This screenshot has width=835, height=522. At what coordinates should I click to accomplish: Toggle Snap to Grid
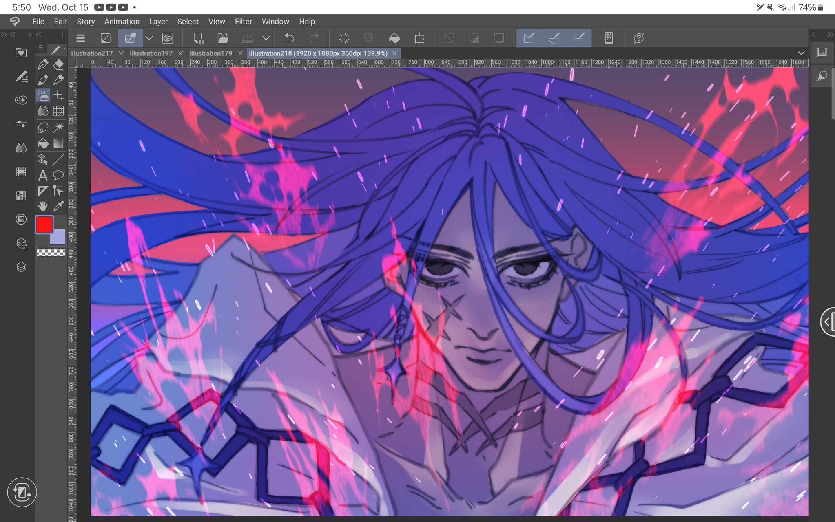(x=580, y=38)
